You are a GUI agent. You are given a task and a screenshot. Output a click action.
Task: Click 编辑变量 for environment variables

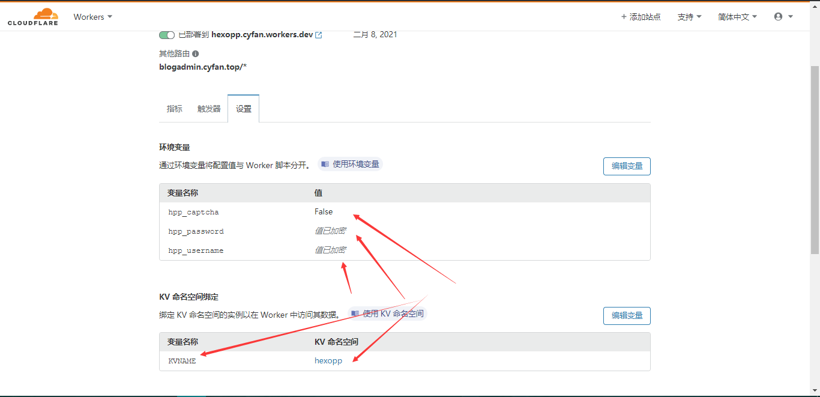(x=627, y=166)
